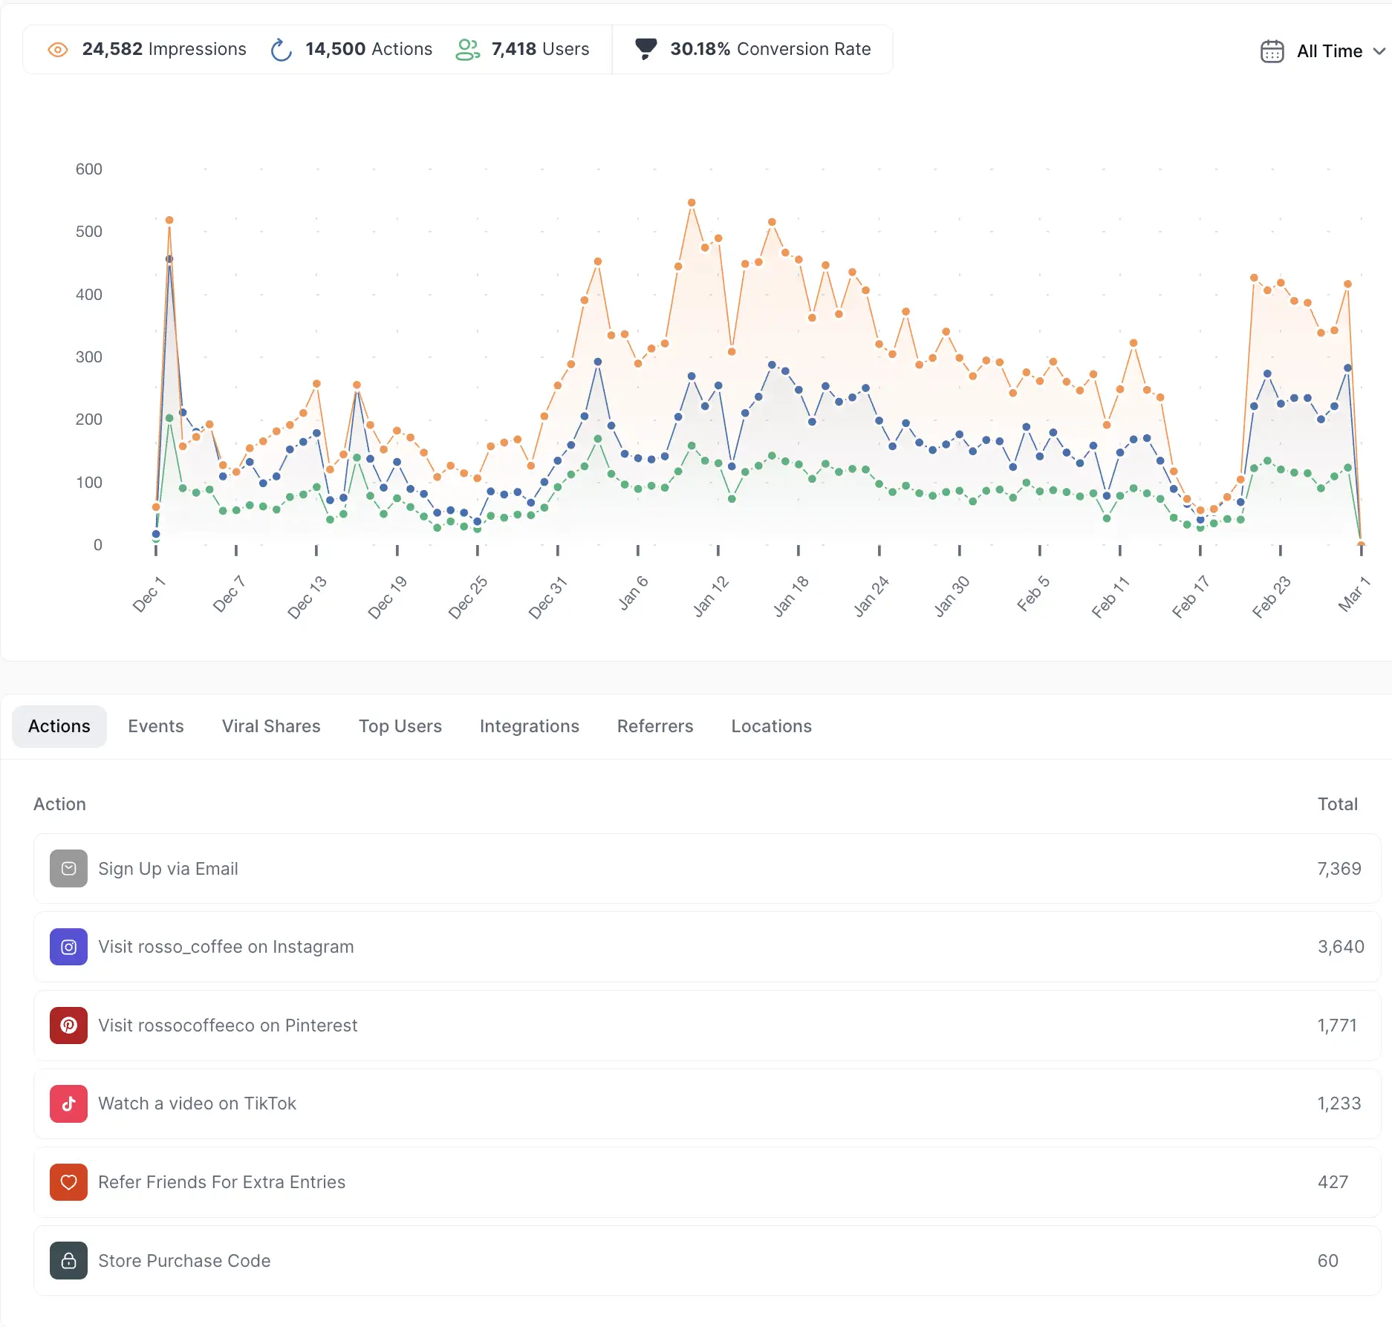
Task: Open Visit rosso_coffee on Instagram row
Action: pos(706,947)
